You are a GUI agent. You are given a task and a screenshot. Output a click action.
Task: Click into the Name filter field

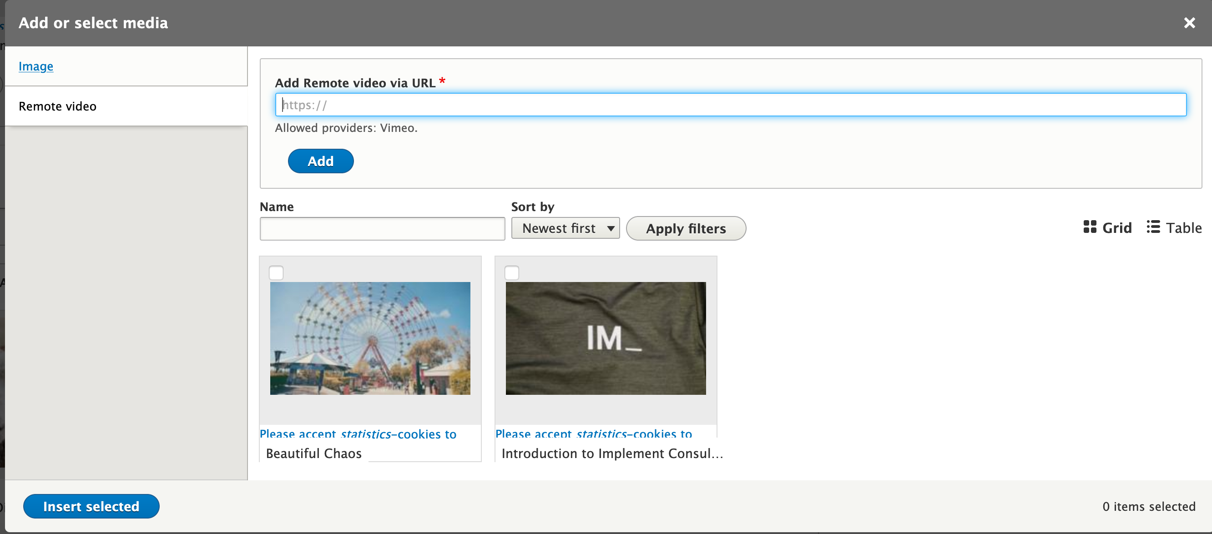(382, 229)
